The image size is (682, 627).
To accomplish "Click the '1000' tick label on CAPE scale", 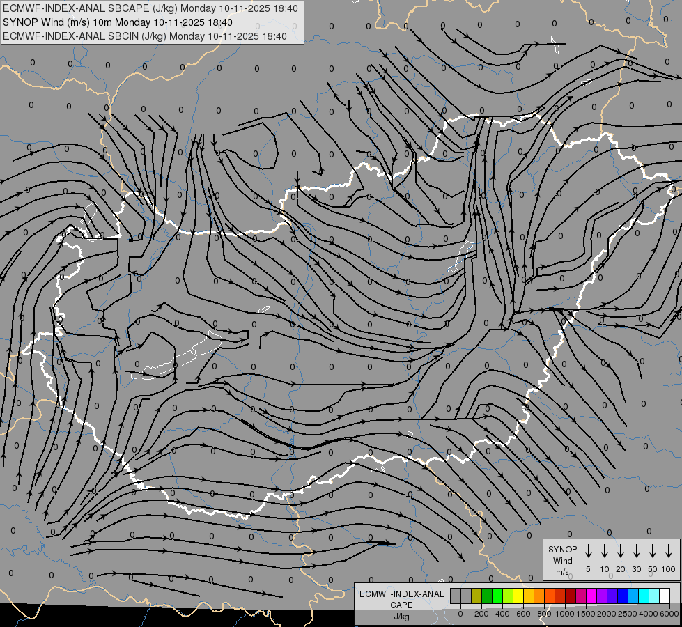I will (564, 614).
